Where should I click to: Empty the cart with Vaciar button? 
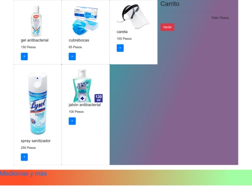tap(168, 27)
